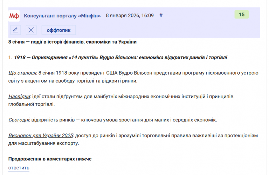Click the italic 1918 «14 пунктів» Вільсона heading

point(120,58)
